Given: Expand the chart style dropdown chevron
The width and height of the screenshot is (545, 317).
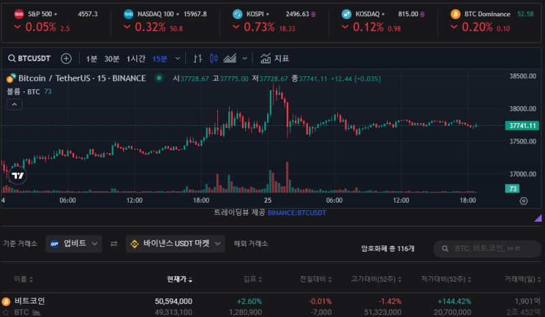Looking at the screenshot, I should tap(245, 59).
